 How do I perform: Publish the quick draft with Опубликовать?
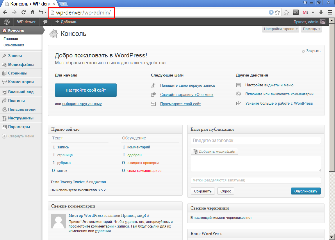point(306,191)
